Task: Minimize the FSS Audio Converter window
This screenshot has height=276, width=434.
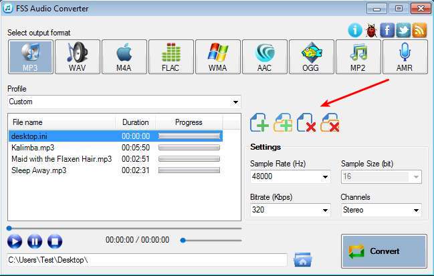Action: (376, 9)
